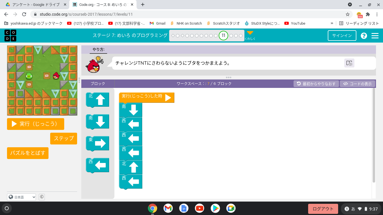Show more bookmarks with the chevron

point(332,23)
